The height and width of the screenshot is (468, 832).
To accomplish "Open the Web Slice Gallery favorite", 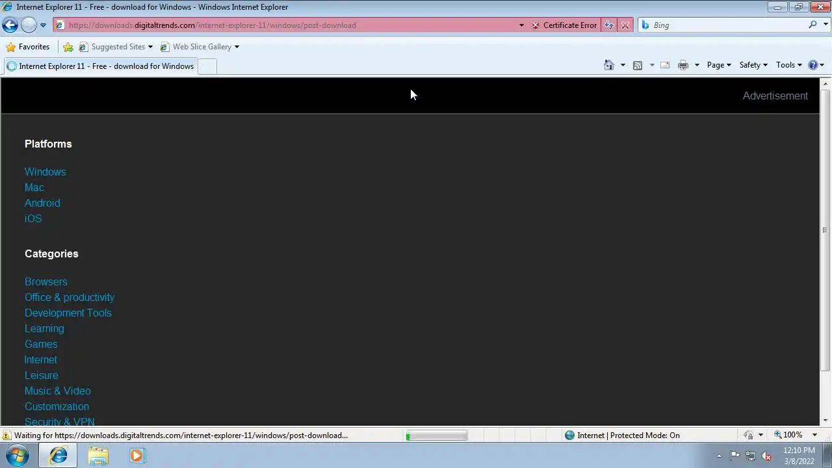I will tap(196, 47).
